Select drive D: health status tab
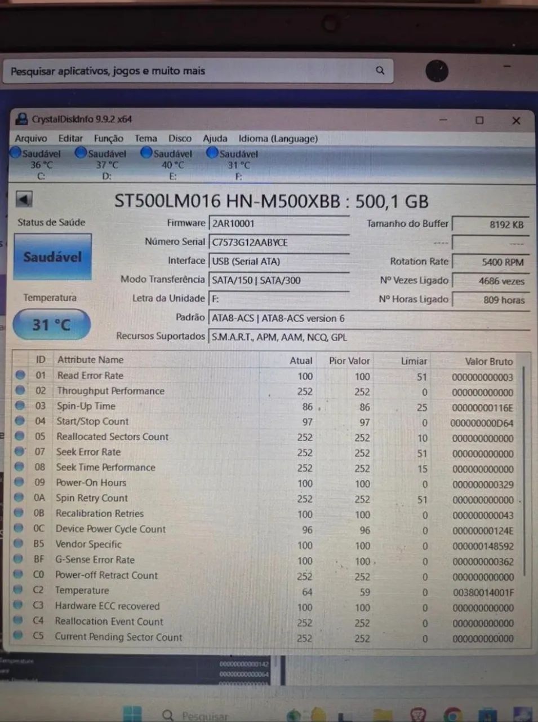This screenshot has height=722, width=538. coord(103,164)
